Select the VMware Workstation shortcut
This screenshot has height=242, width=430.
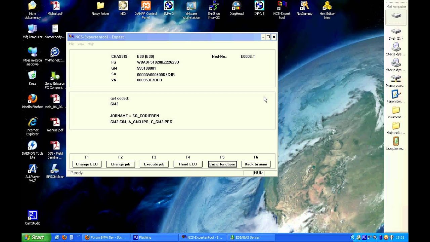click(191, 10)
